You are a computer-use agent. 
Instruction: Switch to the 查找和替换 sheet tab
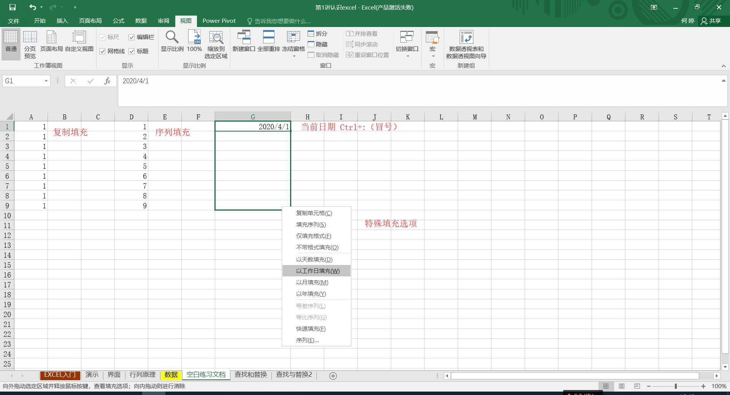point(251,375)
